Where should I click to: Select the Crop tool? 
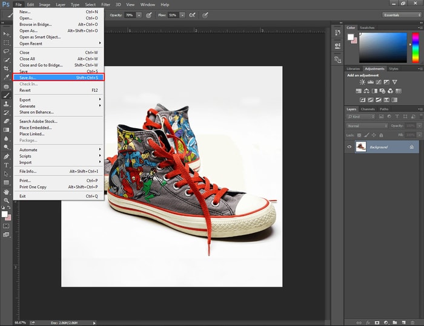[6, 68]
